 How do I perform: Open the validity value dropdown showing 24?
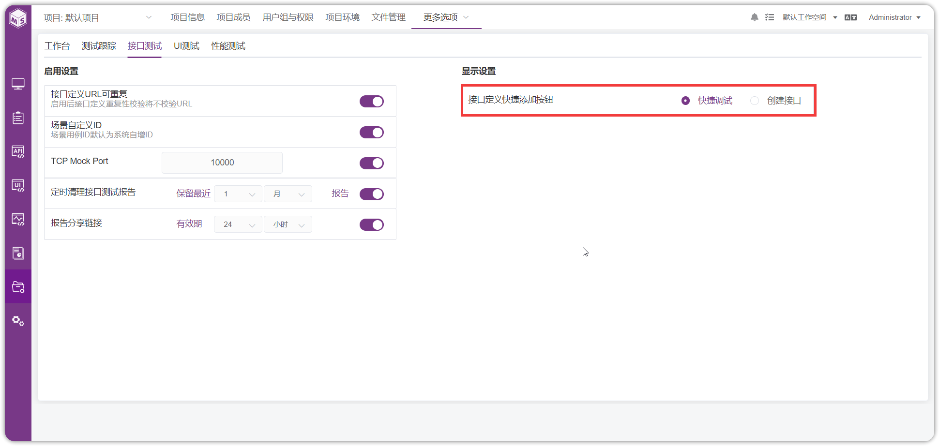[238, 224]
